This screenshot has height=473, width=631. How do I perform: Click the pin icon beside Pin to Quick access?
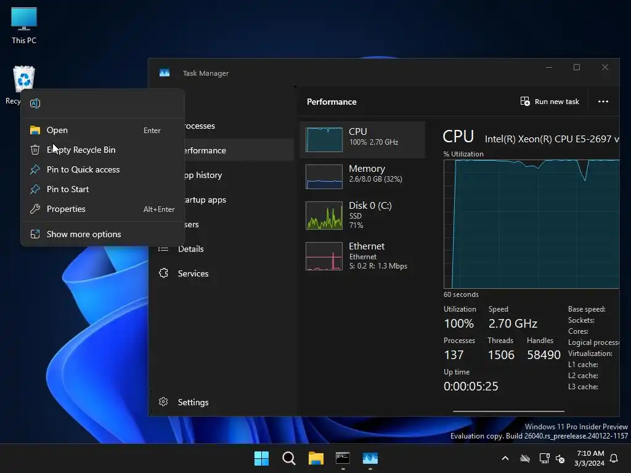click(x=35, y=169)
